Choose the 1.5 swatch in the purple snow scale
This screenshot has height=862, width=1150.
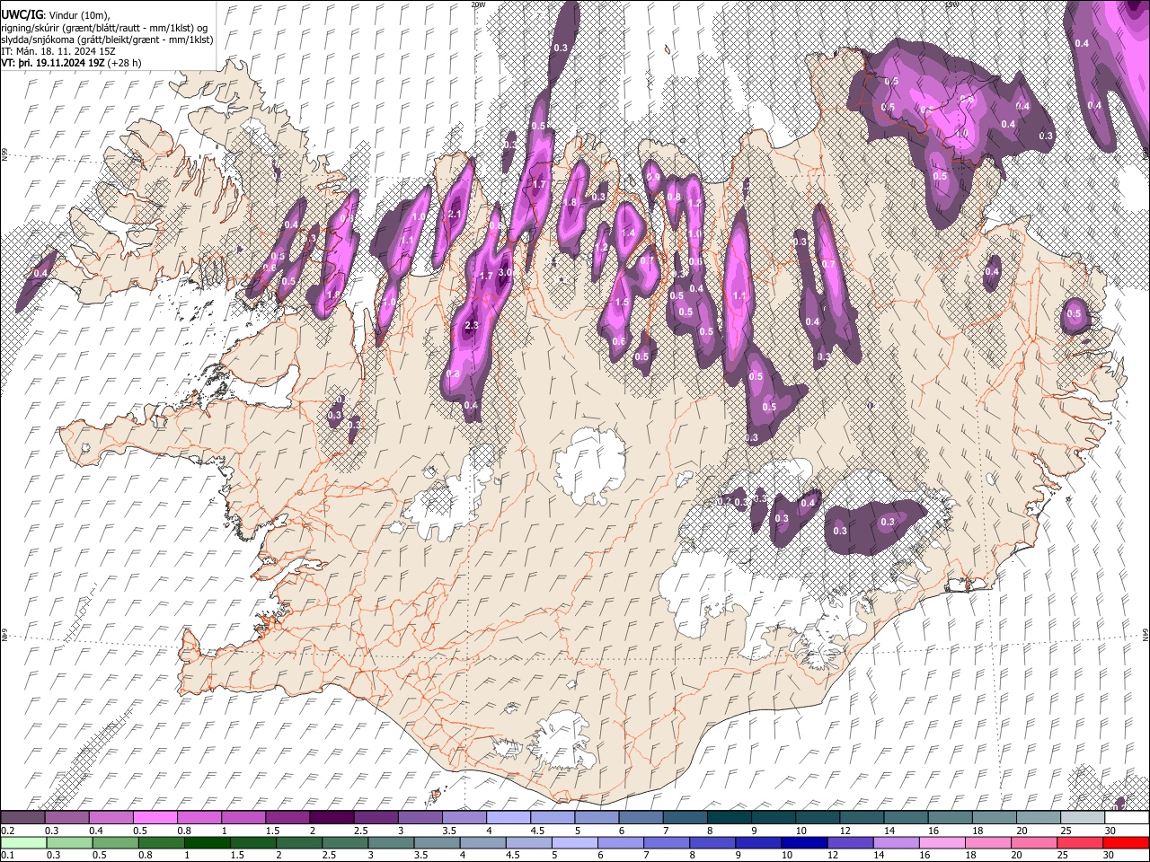click(287, 817)
